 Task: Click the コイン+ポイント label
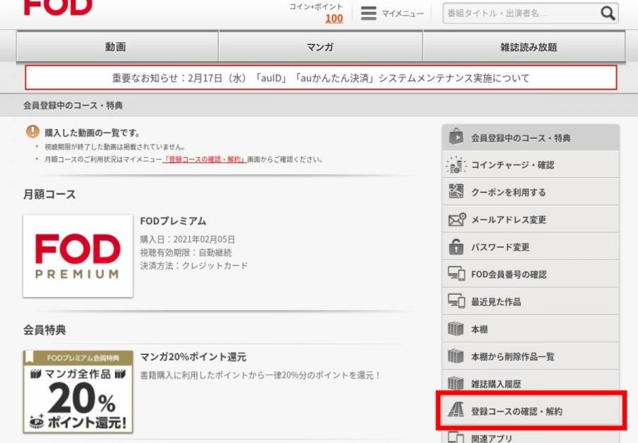click(315, 6)
